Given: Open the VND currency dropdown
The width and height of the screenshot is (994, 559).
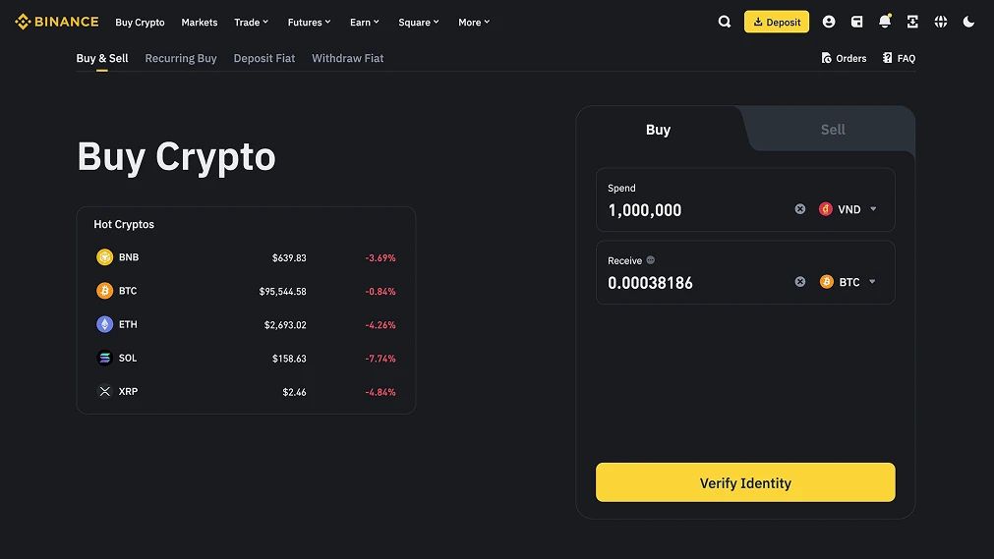Looking at the screenshot, I should [848, 209].
